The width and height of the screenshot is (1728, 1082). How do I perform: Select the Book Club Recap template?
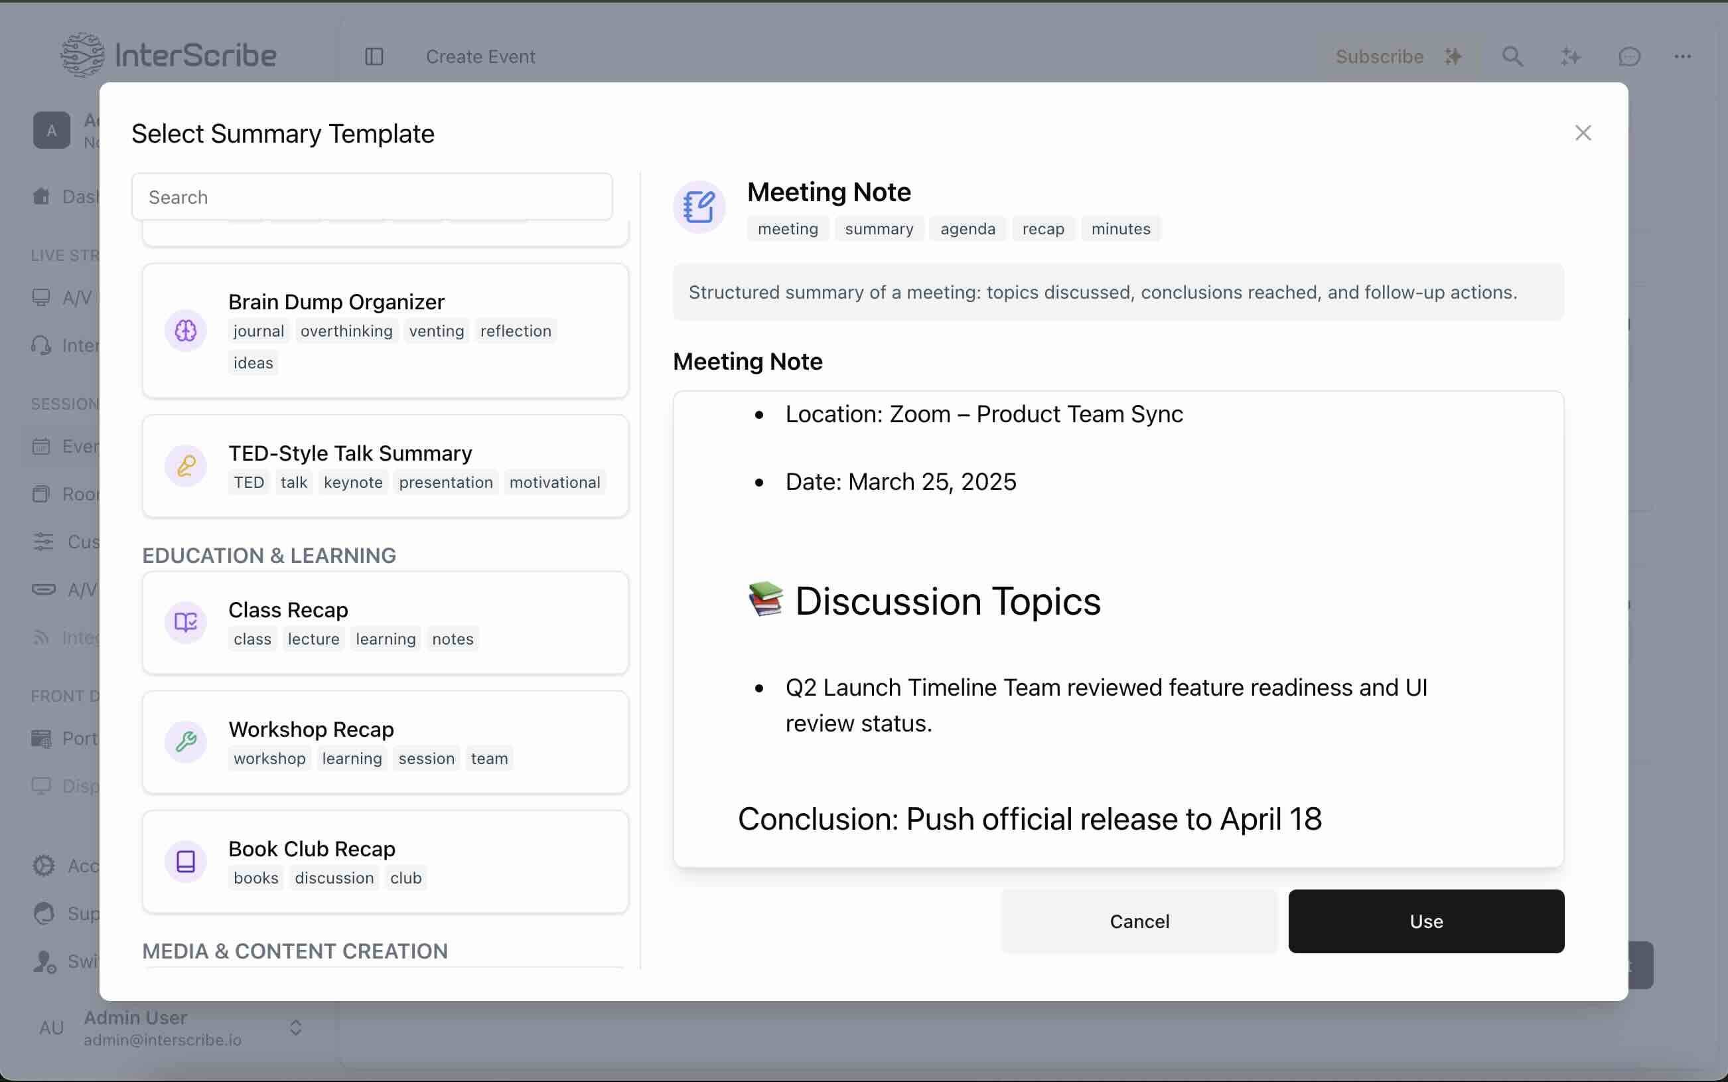[386, 862]
